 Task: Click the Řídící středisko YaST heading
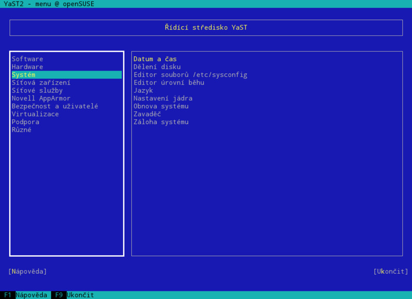(x=206, y=28)
